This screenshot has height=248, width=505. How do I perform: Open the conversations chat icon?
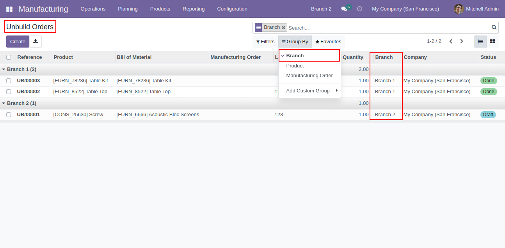coord(344,9)
